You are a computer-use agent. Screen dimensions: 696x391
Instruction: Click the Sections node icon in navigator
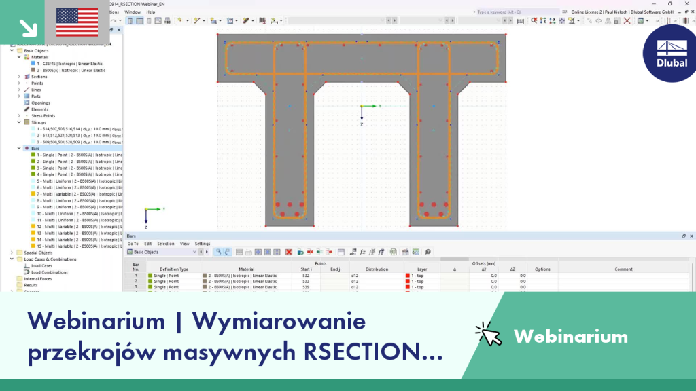point(27,77)
